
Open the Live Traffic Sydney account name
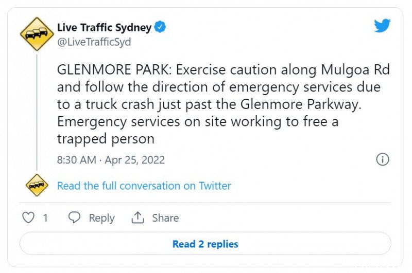tap(105, 27)
